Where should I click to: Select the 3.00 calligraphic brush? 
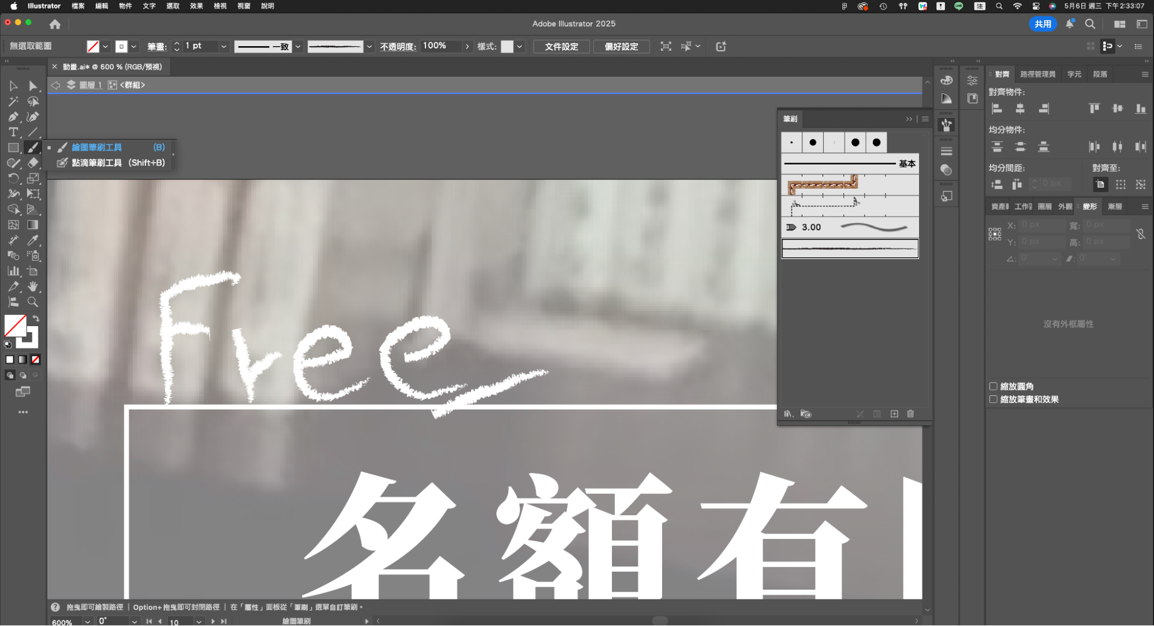pyautogui.click(x=850, y=227)
